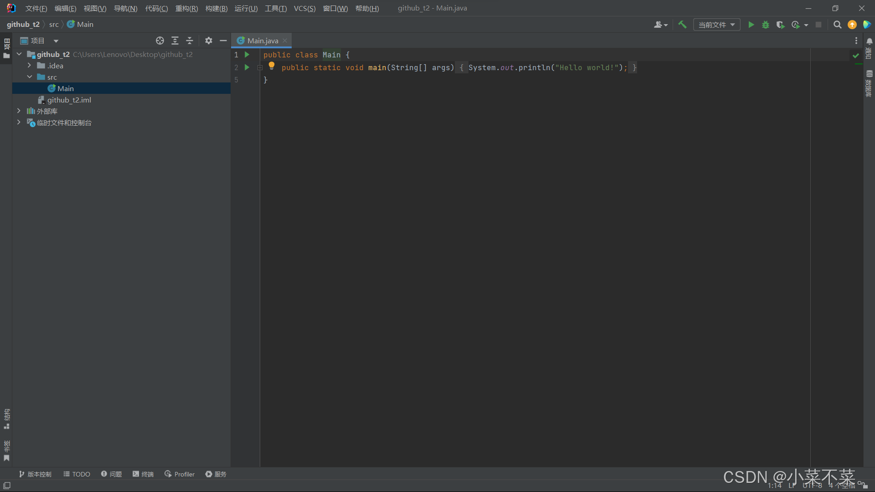Click the Debug bug icon

click(766, 25)
